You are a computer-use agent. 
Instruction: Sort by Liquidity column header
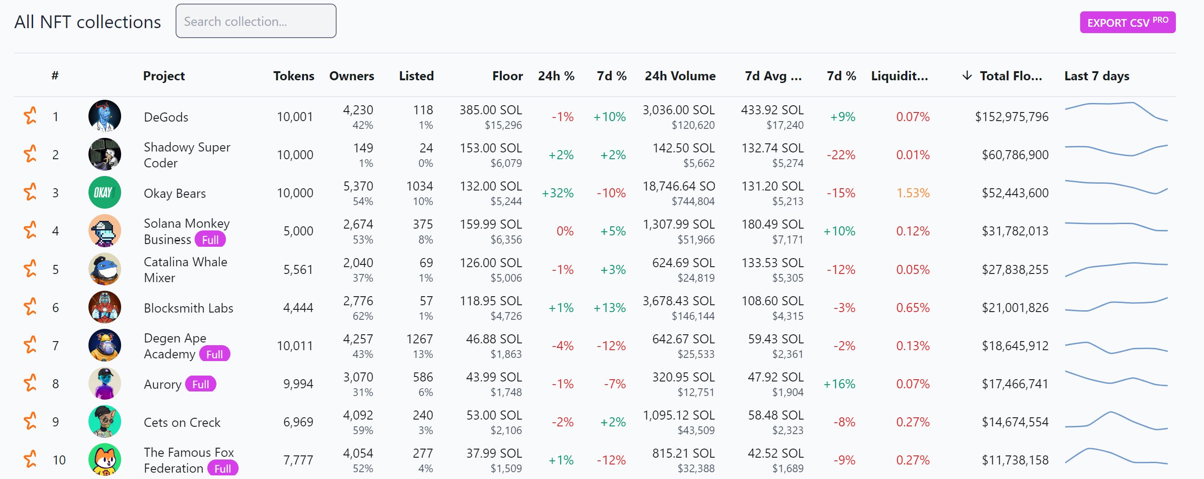899,76
